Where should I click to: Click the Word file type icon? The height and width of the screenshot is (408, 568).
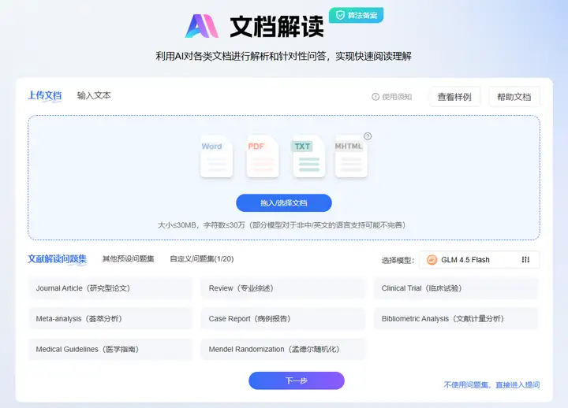[216, 156]
